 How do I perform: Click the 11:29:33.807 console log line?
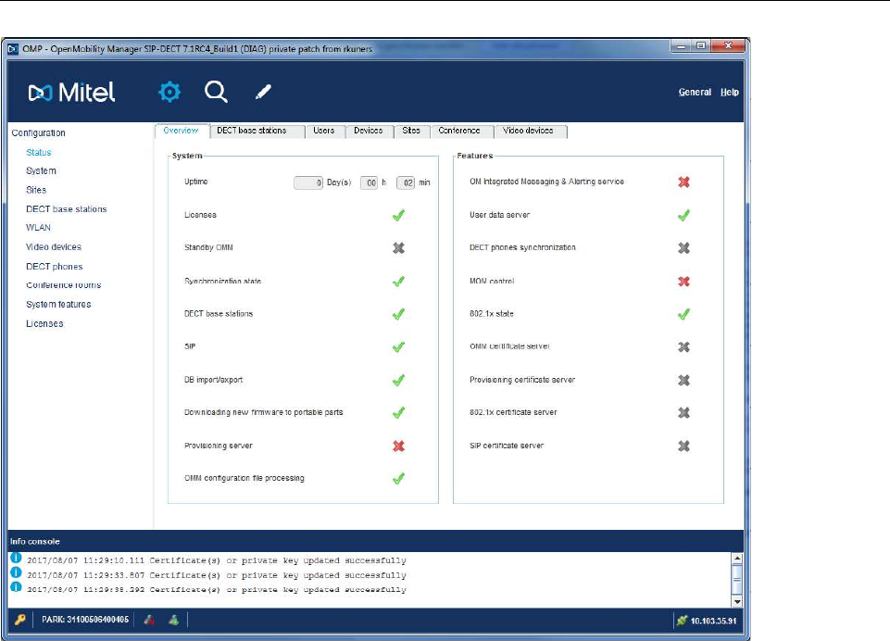[217, 575]
